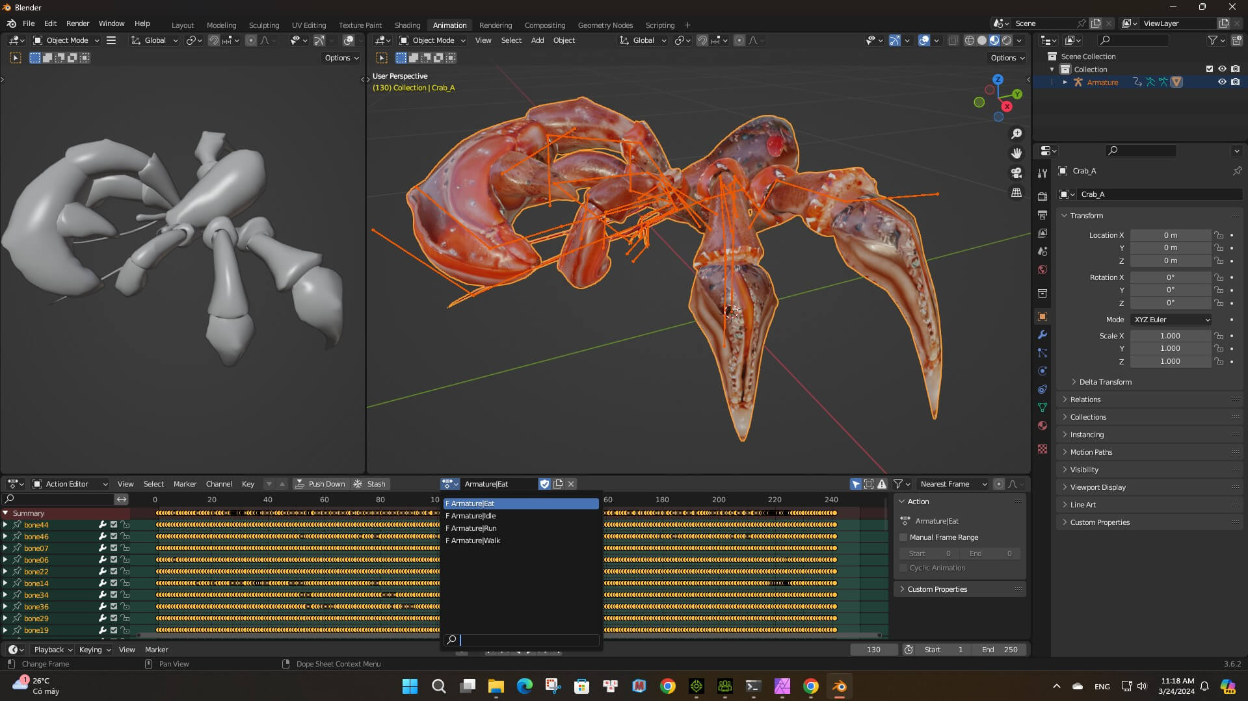Image resolution: width=1248 pixels, height=701 pixels.
Task: Open the Scene properties tab
Action: tap(1042, 251)
